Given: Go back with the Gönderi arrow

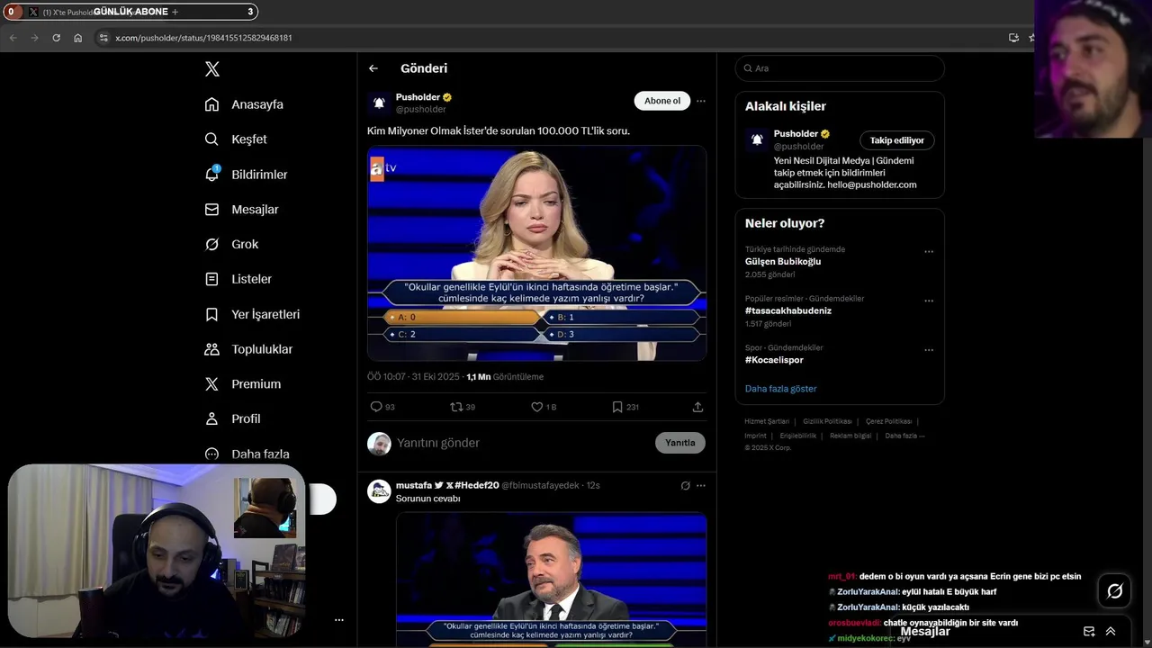Looking at the screenshot, I should (x=373, y=68).
